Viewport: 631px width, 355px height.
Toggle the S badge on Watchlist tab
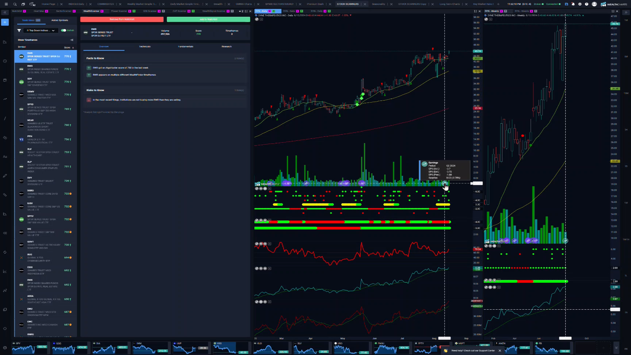pyautogui.click(x=24, y=11)
